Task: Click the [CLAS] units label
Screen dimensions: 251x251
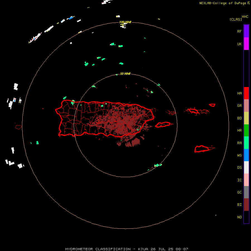Action: [x=236, y=19]
